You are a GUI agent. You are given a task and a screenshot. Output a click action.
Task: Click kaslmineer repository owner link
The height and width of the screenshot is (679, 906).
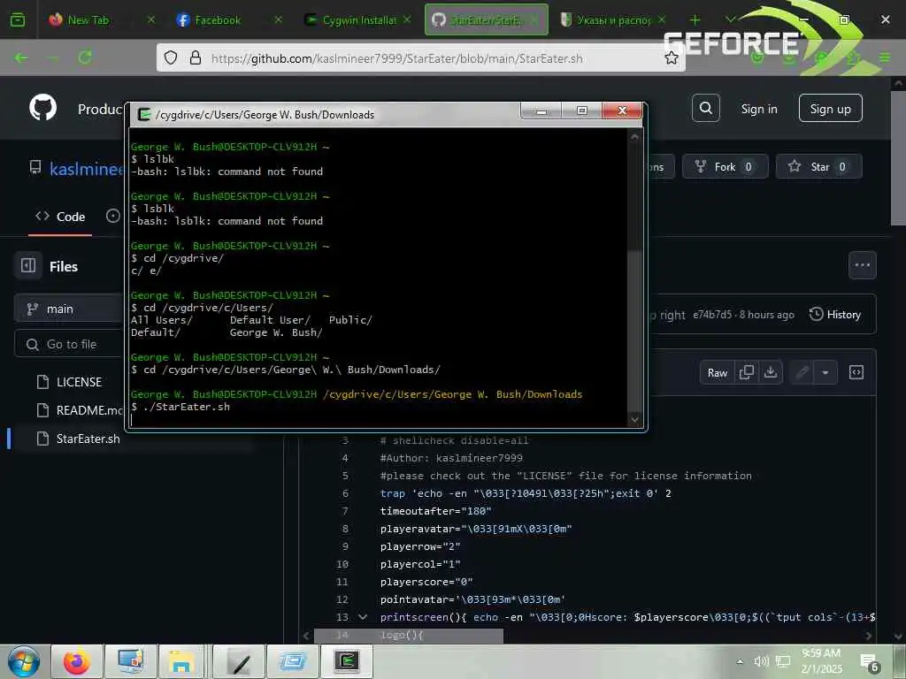[x=87, y=169]
